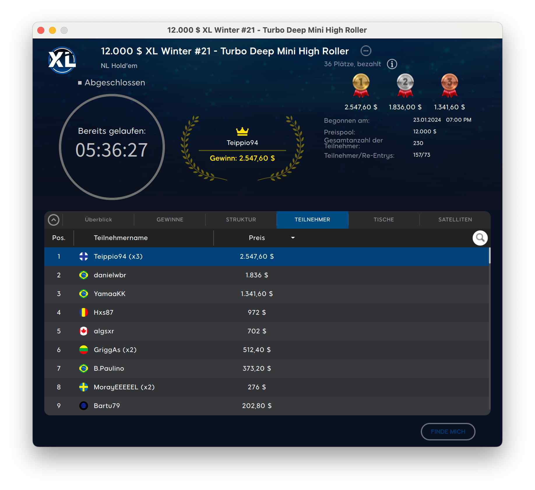Open the three-dot more options icon

tap(366, 51)
